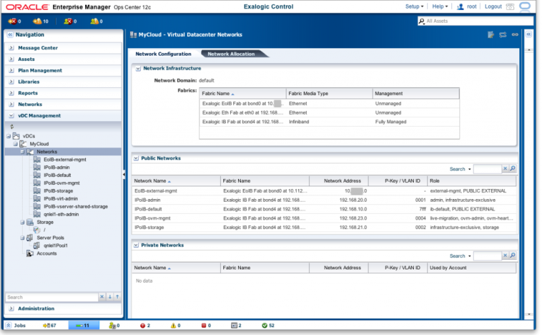Click the main panel vertical scrollbar
Image resolution: width=542 pixels, height=335 pixels.
pyautogui.click(x=529, y=182)
